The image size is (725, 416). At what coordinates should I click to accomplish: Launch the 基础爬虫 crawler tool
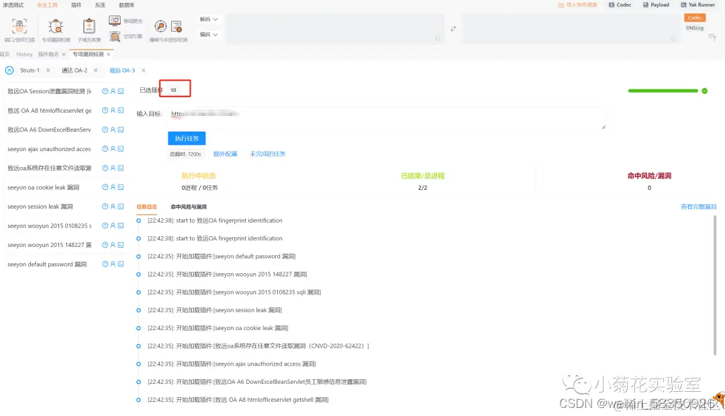click(x=126, y=21)
